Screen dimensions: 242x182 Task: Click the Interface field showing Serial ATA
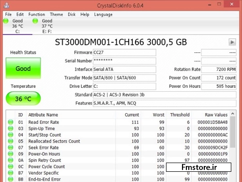pyautogui.click(x=124, y=69)
